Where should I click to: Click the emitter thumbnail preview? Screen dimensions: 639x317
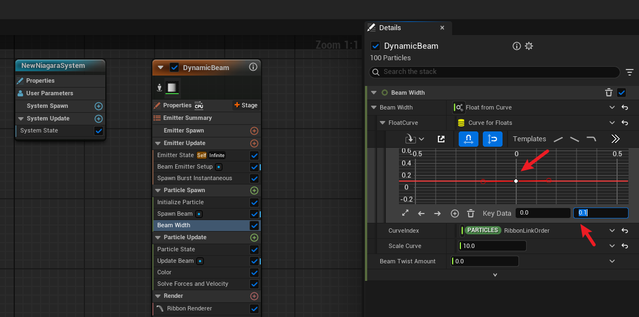(x=172, y=88)
